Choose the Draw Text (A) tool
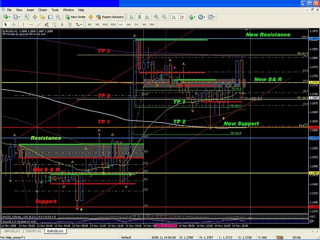Screen dimensions: 320x240 pos(62,25)
